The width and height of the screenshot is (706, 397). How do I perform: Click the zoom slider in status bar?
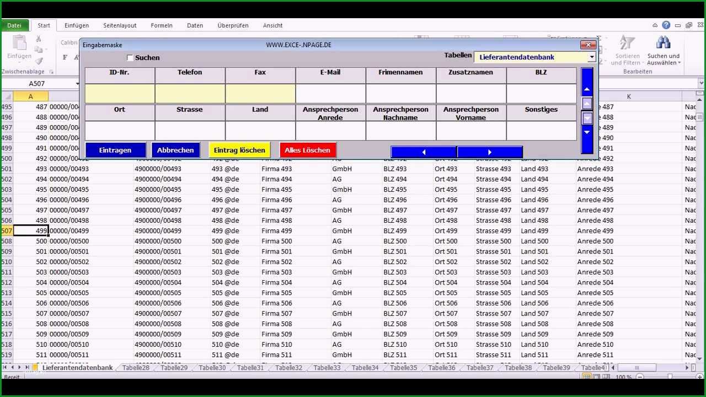tap(669, 377)
